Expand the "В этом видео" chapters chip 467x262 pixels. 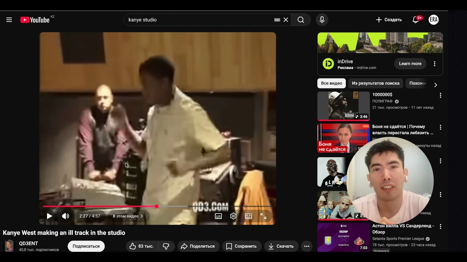pos(128,216)
